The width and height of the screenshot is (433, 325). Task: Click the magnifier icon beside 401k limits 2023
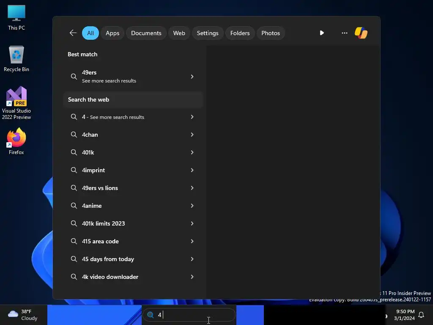tap(74, 223)
